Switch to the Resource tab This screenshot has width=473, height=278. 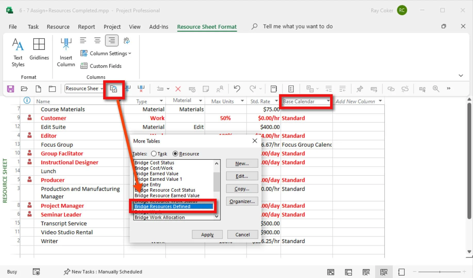point(58,27)
